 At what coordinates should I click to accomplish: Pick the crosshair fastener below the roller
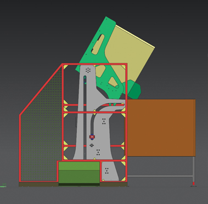point(92,145)
